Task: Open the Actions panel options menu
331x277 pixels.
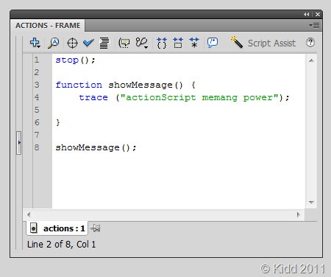Action: [x=314, y=25]
